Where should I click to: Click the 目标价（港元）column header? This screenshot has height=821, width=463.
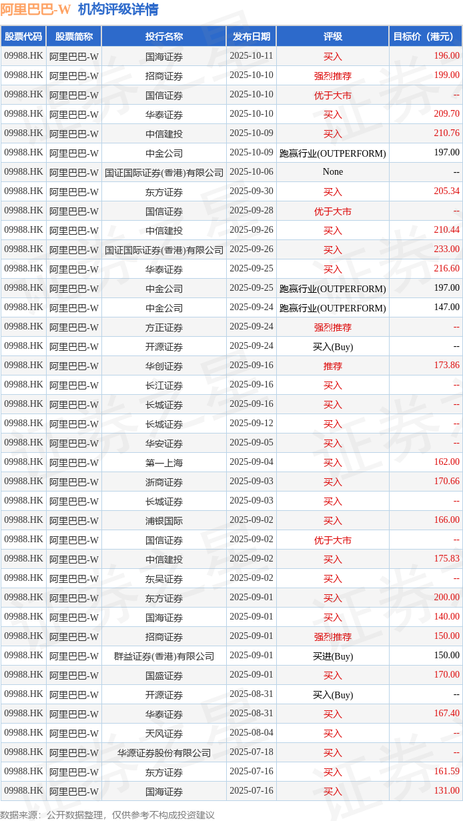[426, 37]
